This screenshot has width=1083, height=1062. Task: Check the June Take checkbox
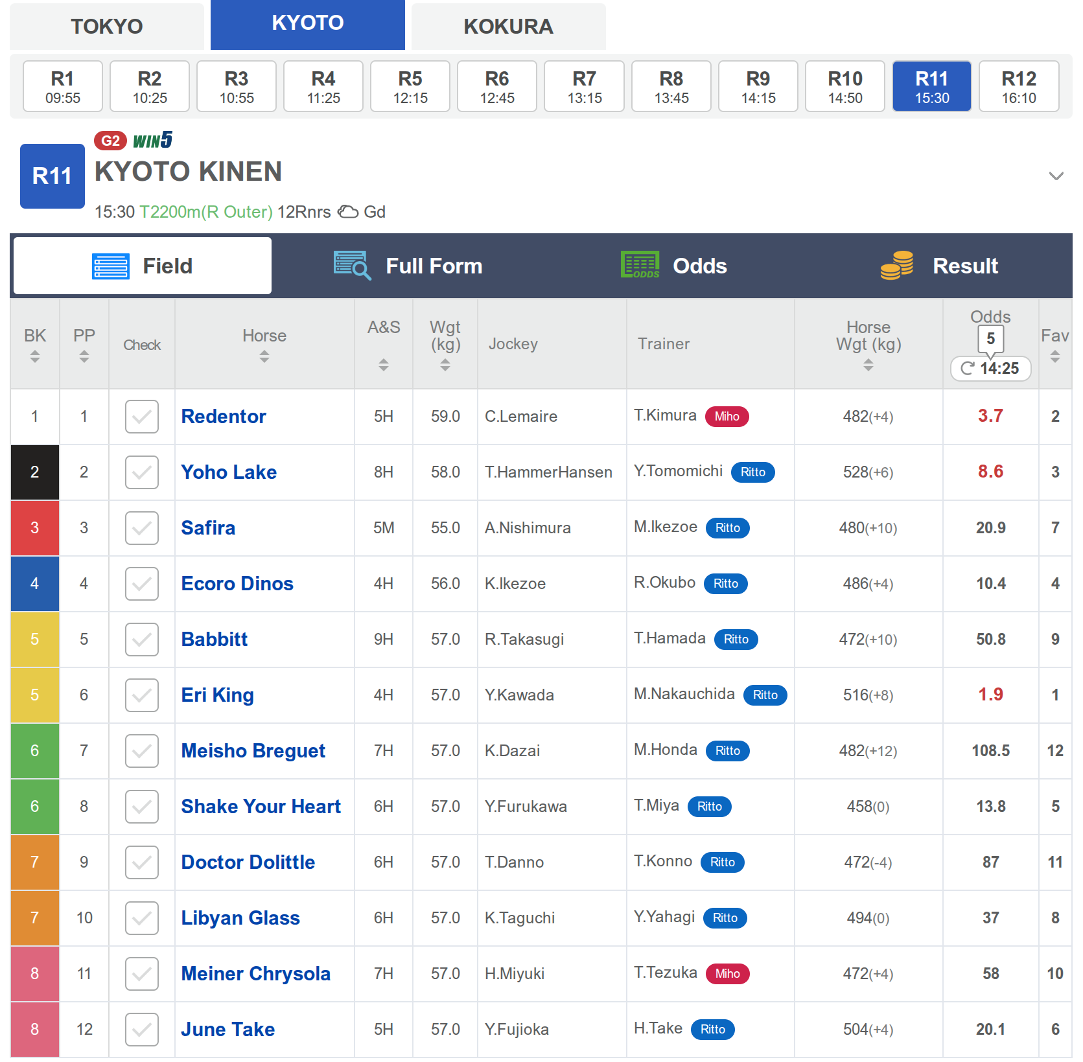click(x=142, y=1030)
